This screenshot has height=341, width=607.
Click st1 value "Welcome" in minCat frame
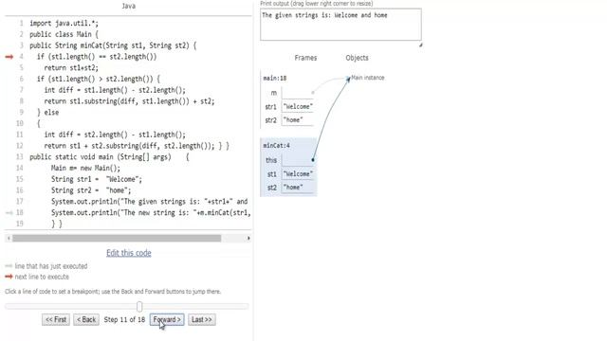(x=298, y=174)
